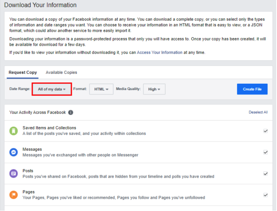This screenshot has height=211, width=277.
Task: Toggle the Pages checkbox
Action: click(x=266, y=195)
